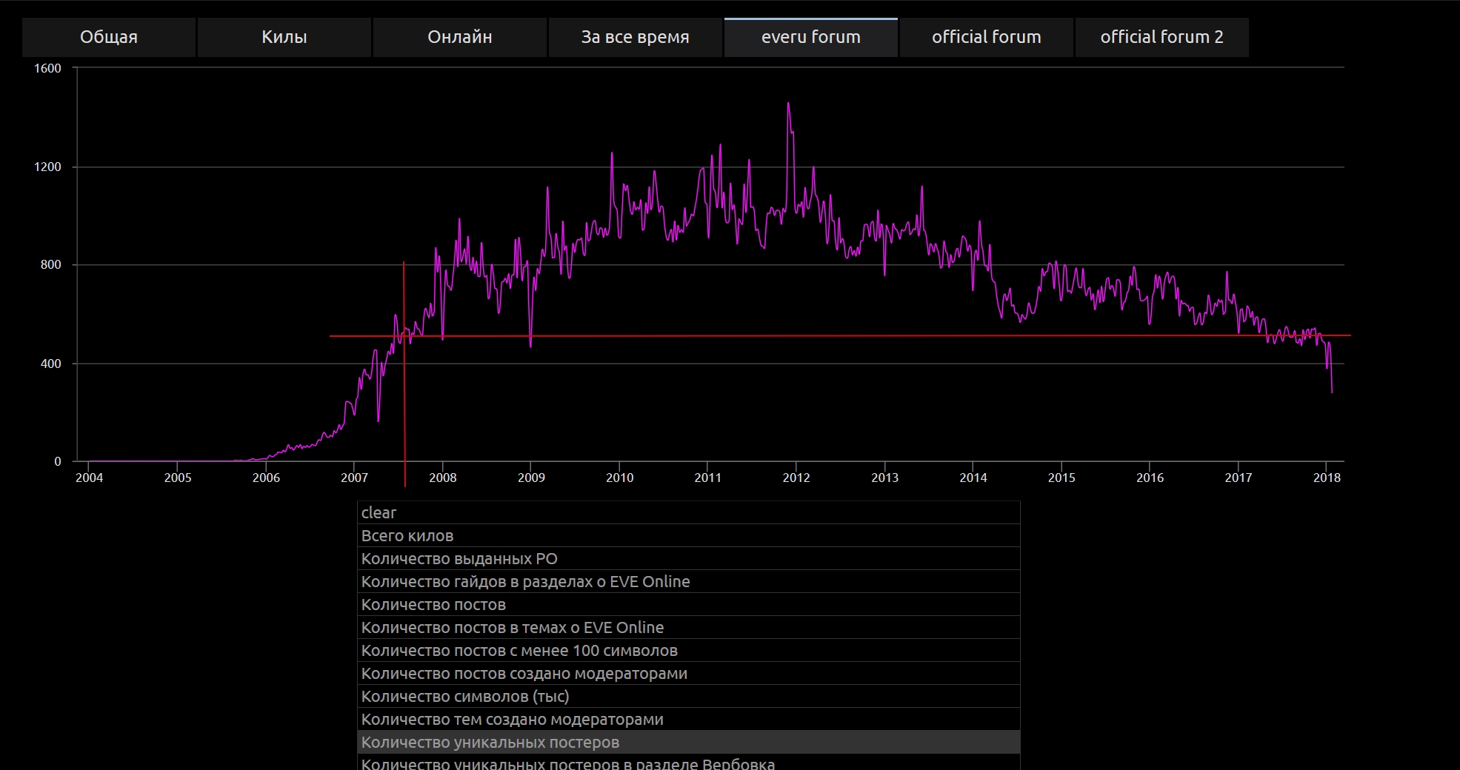Select Всего килов in the list

click(689, 535)
